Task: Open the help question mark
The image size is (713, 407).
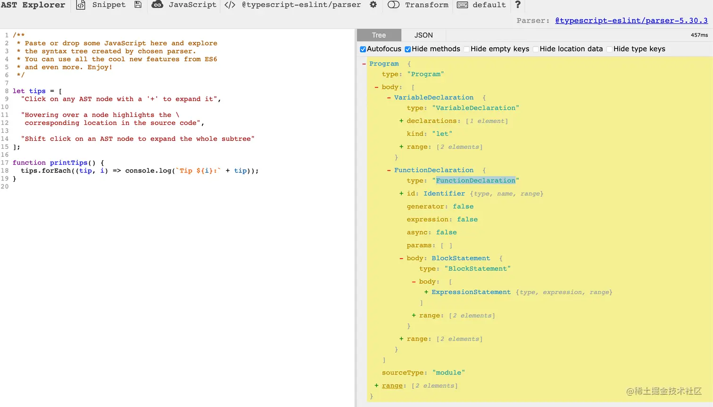Action: coord(518,5)
